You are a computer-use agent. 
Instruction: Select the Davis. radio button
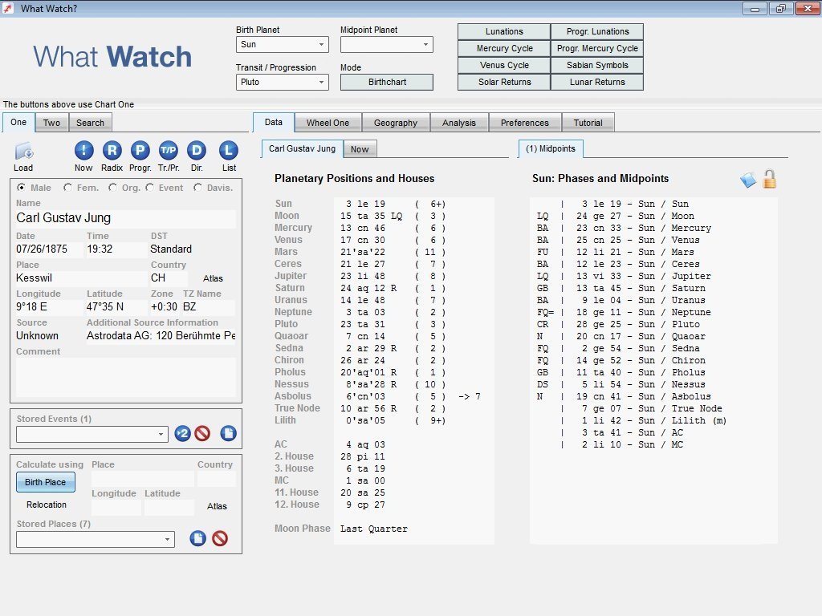(x=197, y=187)
